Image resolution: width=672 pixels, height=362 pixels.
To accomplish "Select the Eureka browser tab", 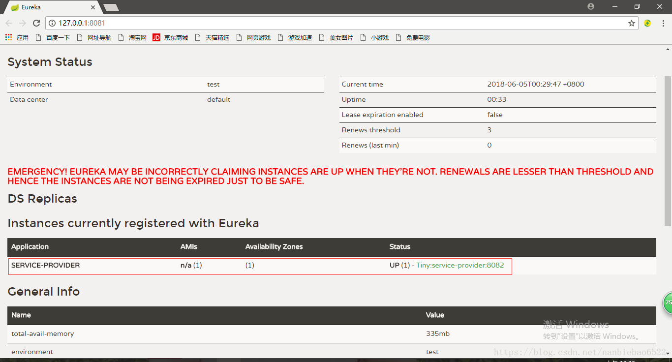I will click(x=52, y=7).
